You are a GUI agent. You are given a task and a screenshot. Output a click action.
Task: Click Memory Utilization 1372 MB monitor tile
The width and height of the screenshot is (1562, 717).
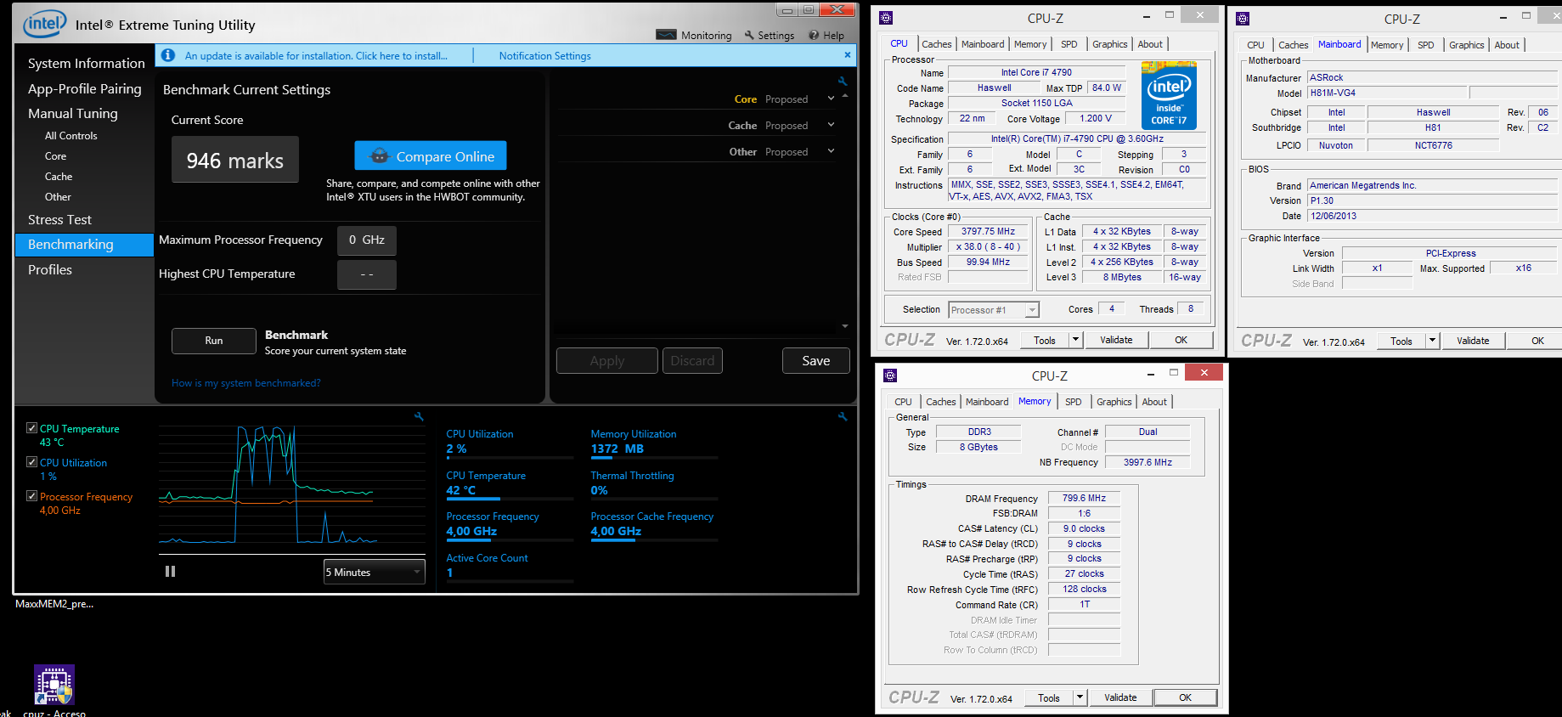654,443
